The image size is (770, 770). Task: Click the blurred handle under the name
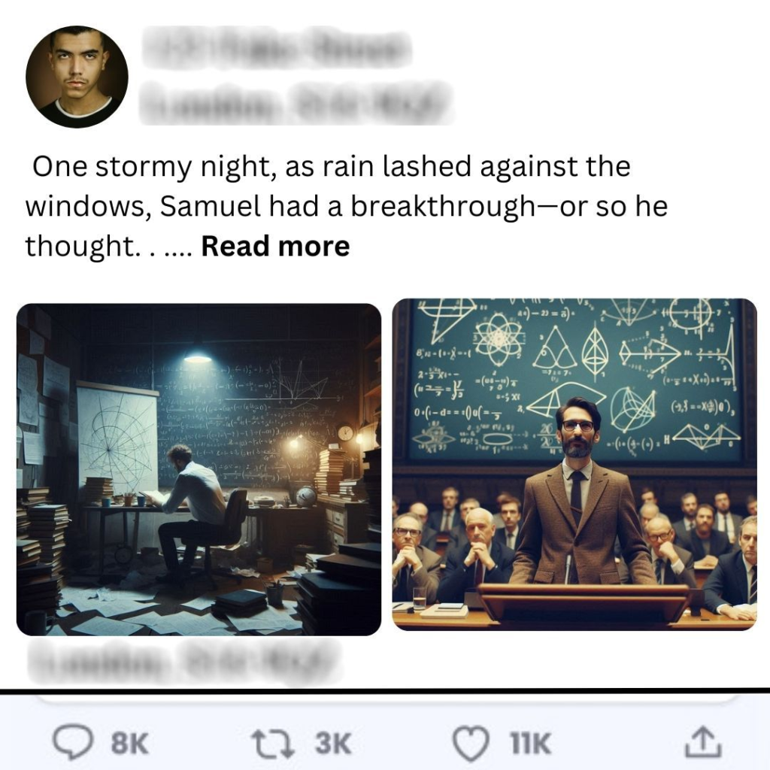click(296, 103)
